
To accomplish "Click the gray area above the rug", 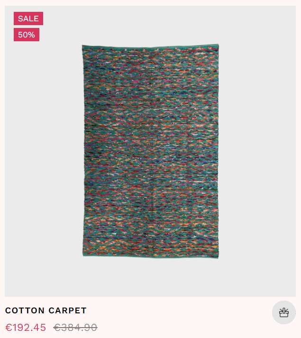I will click(151, 25).
